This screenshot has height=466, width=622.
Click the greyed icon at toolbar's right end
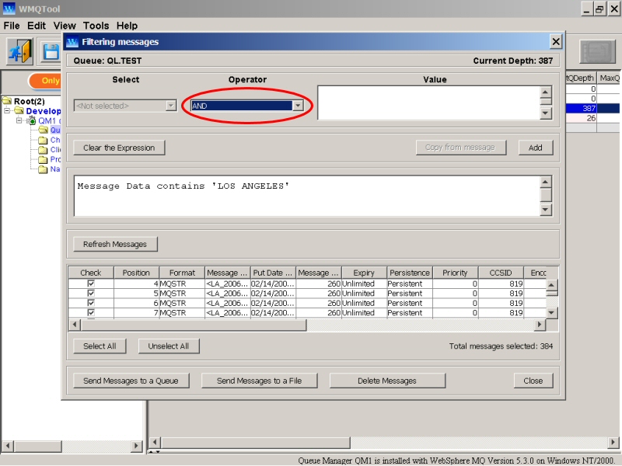[597, 51]
